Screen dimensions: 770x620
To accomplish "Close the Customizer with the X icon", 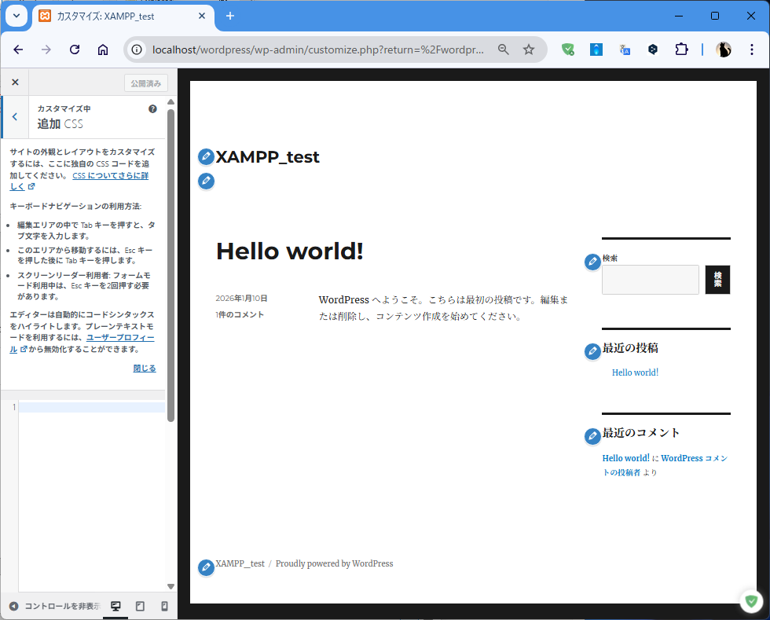I will coord(15,83).
